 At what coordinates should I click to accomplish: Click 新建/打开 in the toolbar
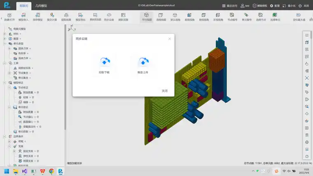click(x=9, y=16)
